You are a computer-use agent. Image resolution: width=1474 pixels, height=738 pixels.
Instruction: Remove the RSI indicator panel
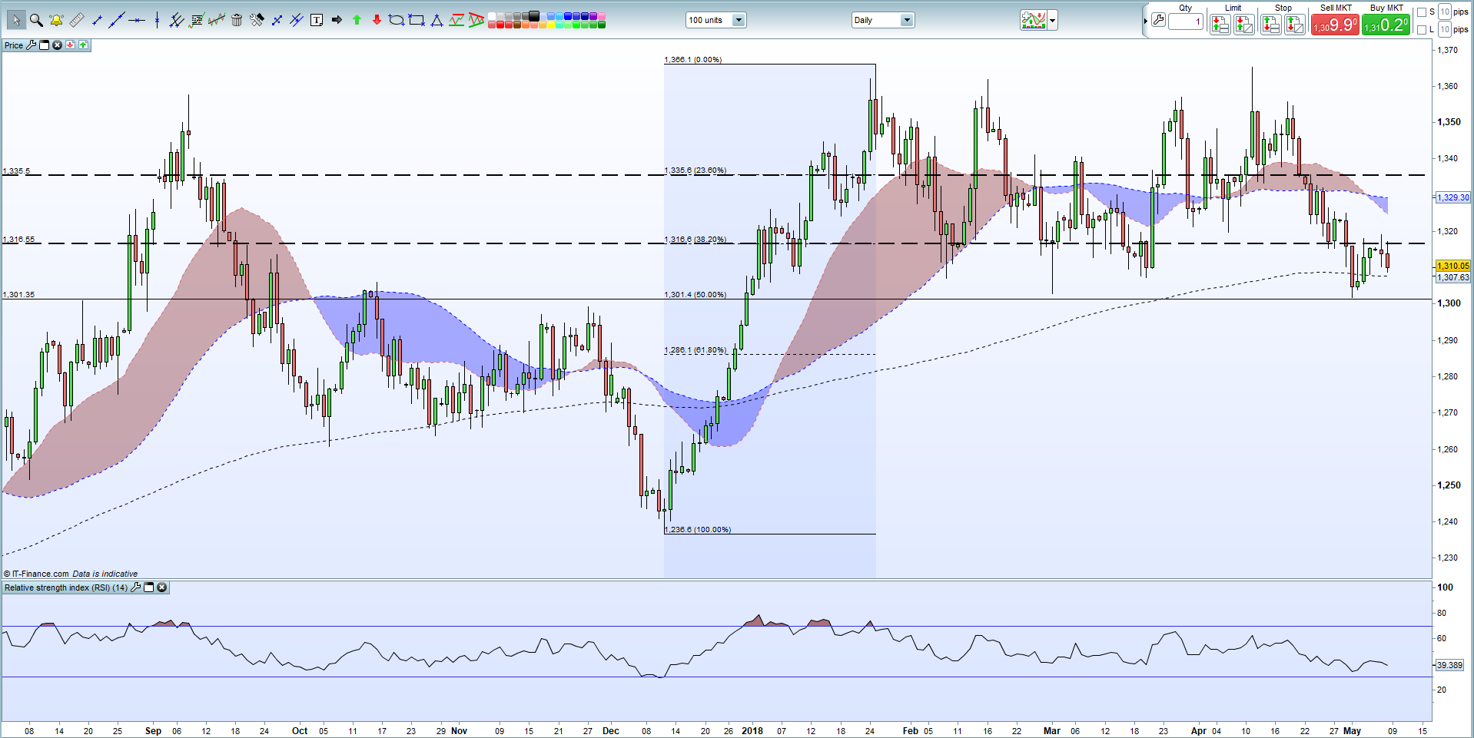[161, 587]
